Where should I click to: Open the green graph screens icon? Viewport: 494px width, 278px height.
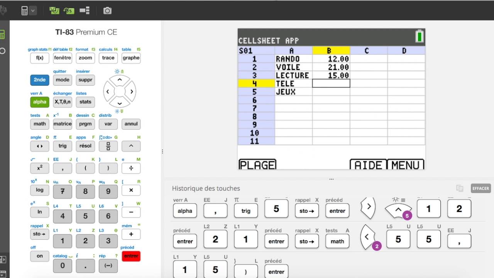pos(54,10)
